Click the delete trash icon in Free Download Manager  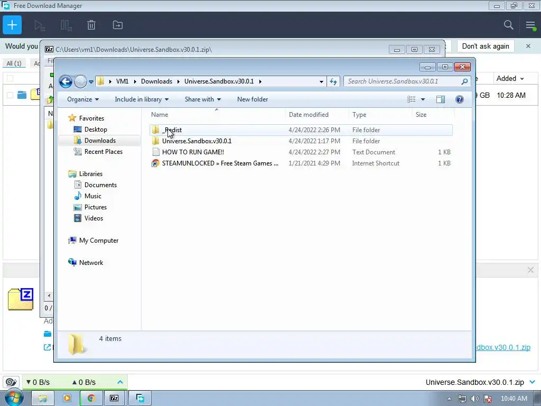click(x=91, y=25)
